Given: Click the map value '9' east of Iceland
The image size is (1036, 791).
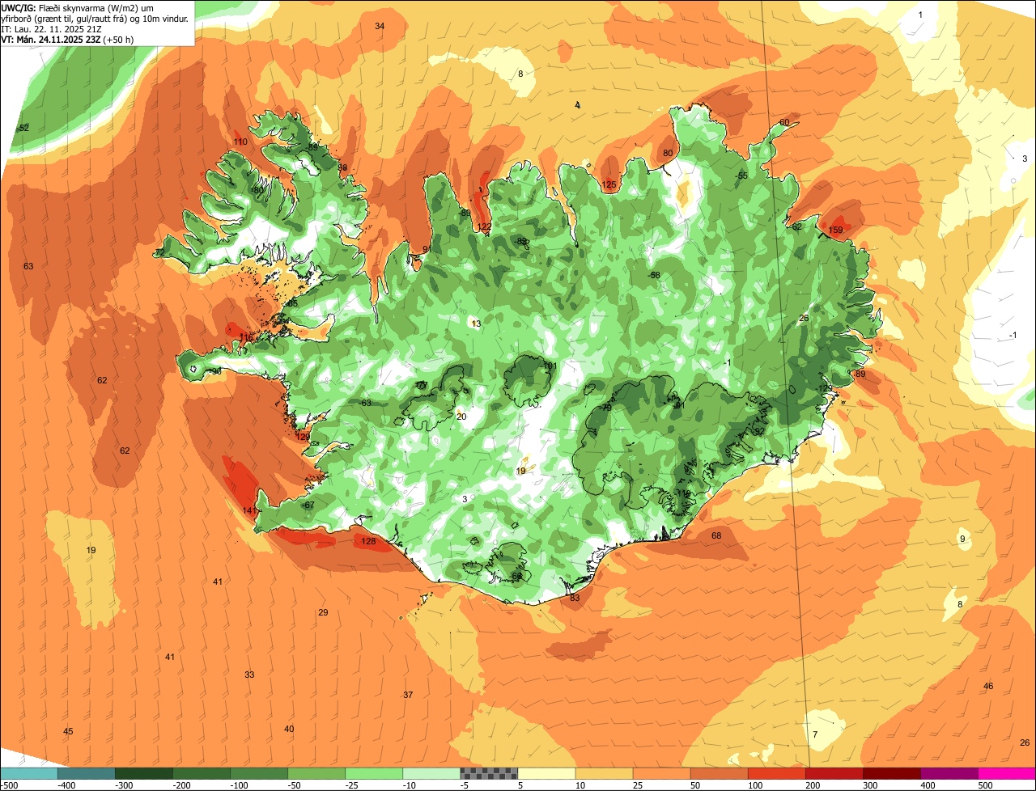Looking at the screenshot, I should pos(962,539).
